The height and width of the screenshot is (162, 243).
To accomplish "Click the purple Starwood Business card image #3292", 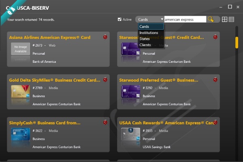I will tap(130, 92).
